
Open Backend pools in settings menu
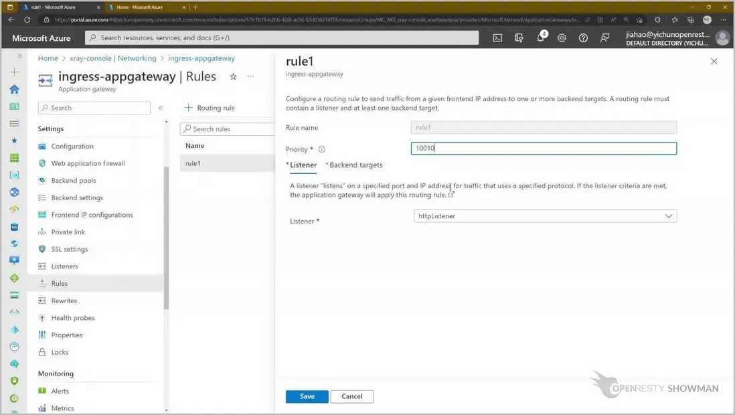(x=74, y=181)
